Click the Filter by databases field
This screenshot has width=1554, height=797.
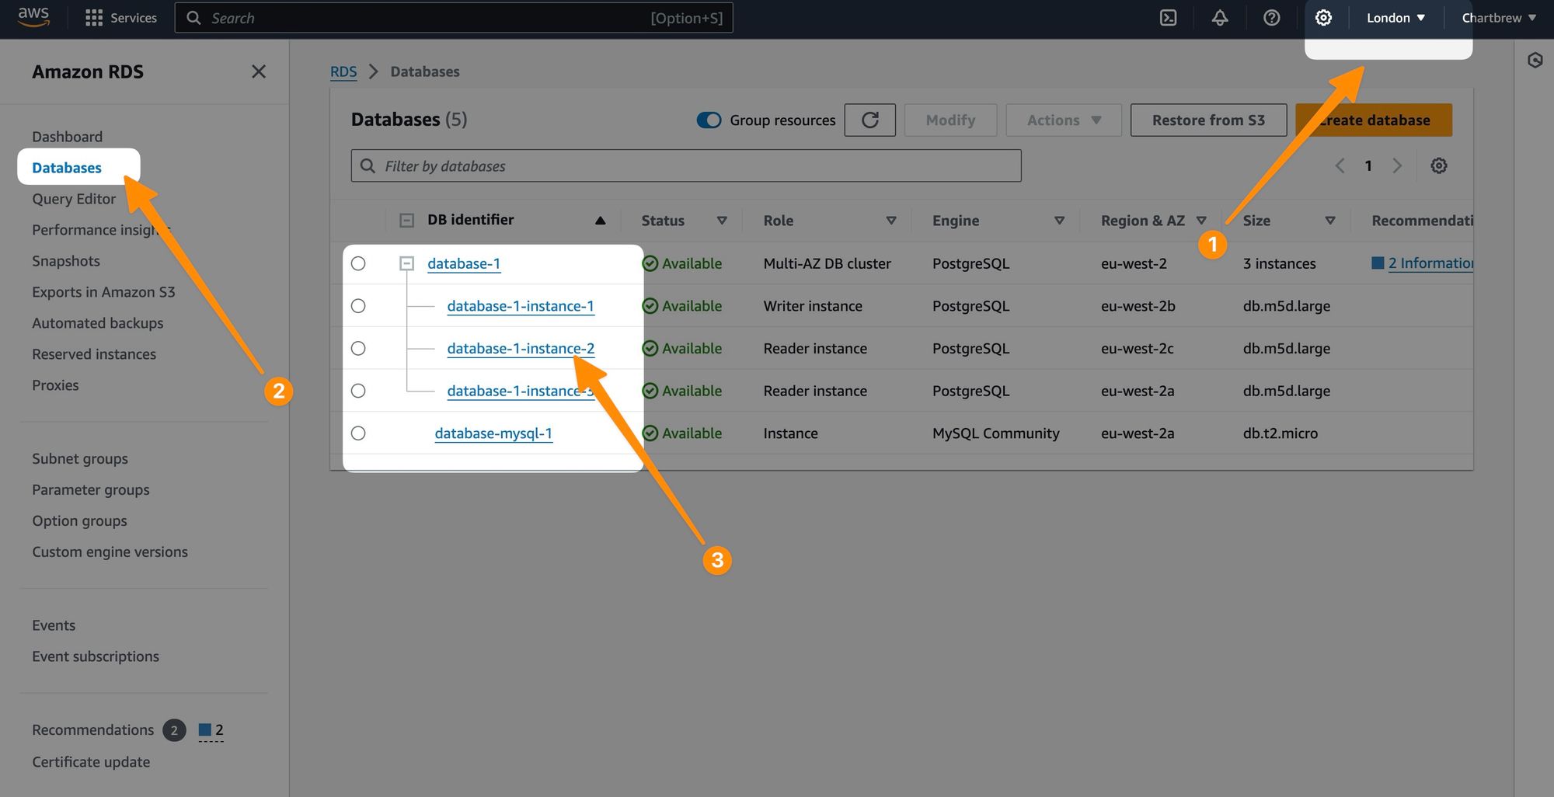[685, 165]
